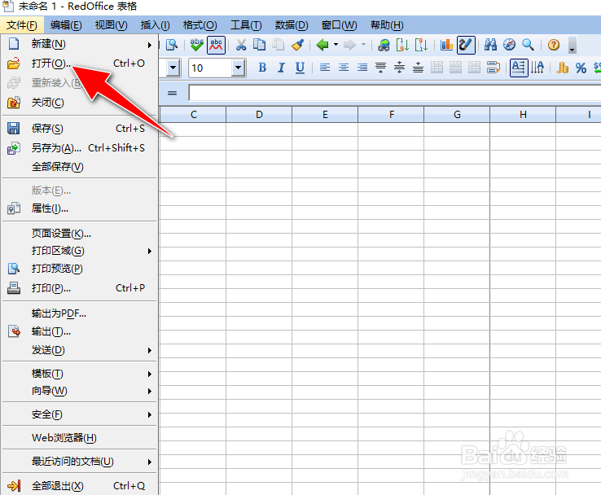Click the print preview toolbar icon
This screenshot has width=601, height=495.
(x=171, y=46)
